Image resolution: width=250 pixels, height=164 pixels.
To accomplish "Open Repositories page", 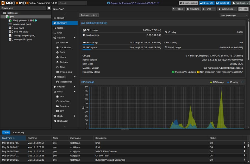I will pos(65,82).
